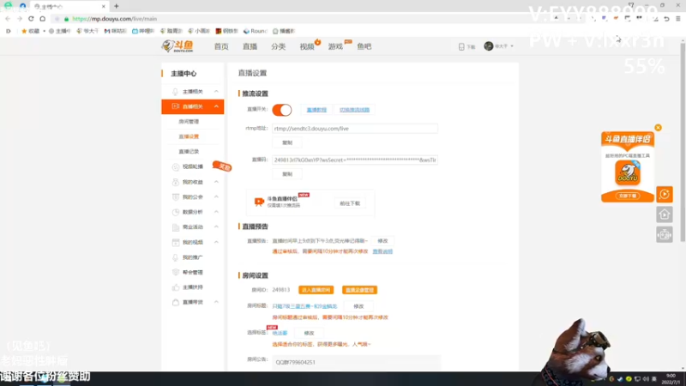Screen dimensions: 686x386
Task: Open 直播 in the top navigation
Action: (250, 46)
